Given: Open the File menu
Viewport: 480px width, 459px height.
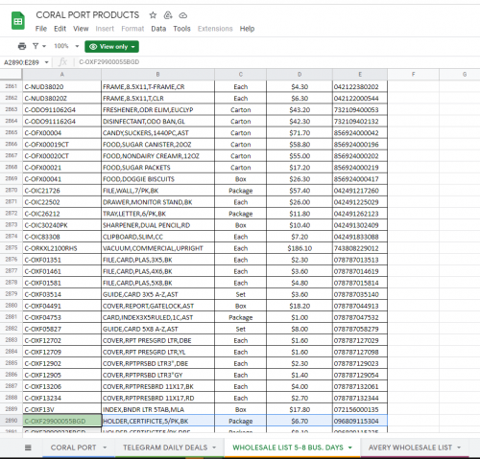Looking at the screenshot, I should pyautogui.click(x=41, y=29).
